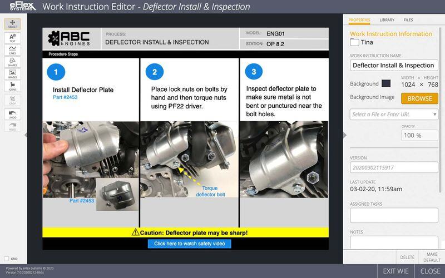Click the Work Instruction Name field
Viewport: 445px width, 278px height.
point(394,65)
